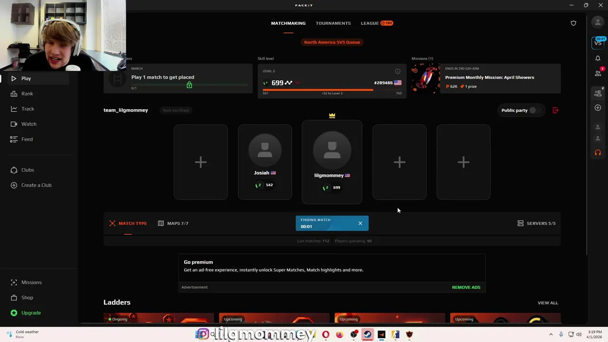Open the Maps 7/7 selector

click(173, 223)
